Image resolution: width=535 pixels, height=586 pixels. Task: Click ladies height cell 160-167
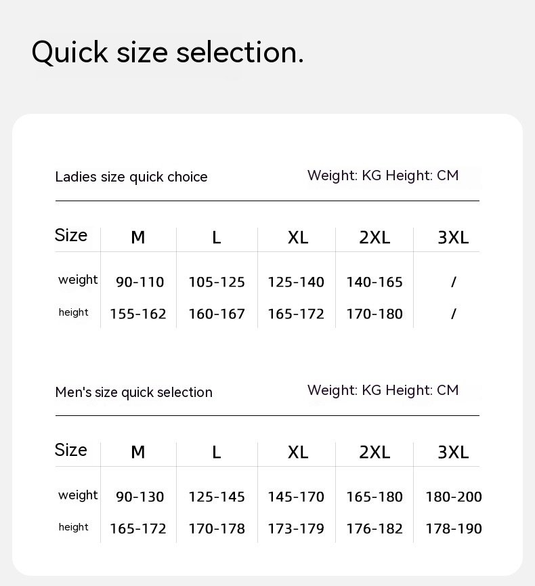217,314
